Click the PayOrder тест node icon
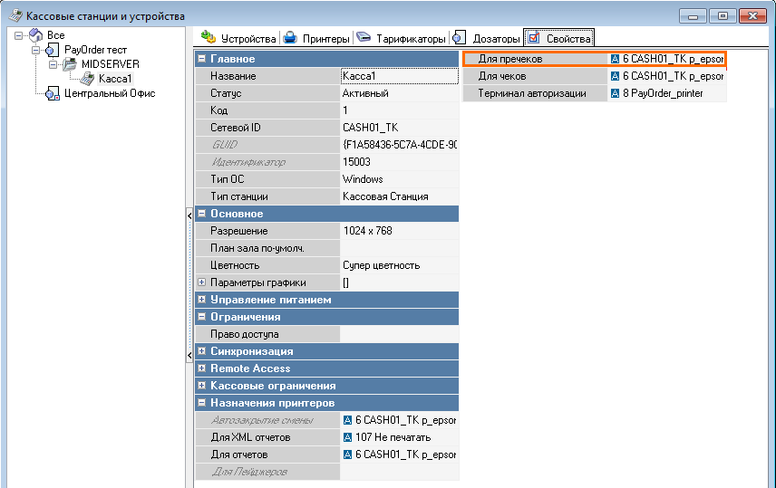 [51, 50]
